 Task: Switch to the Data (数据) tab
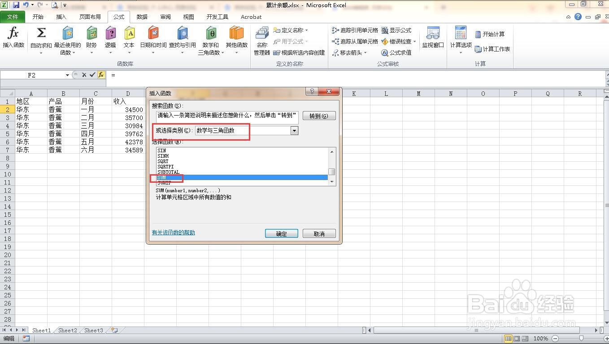[142, 17]
